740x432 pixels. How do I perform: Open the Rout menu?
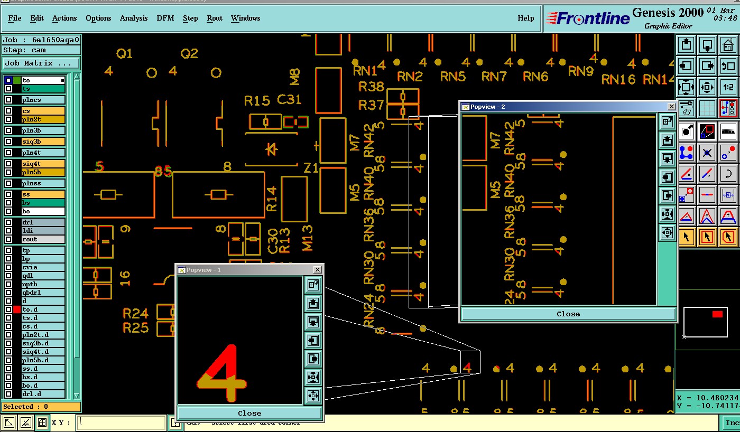(215, 18)
